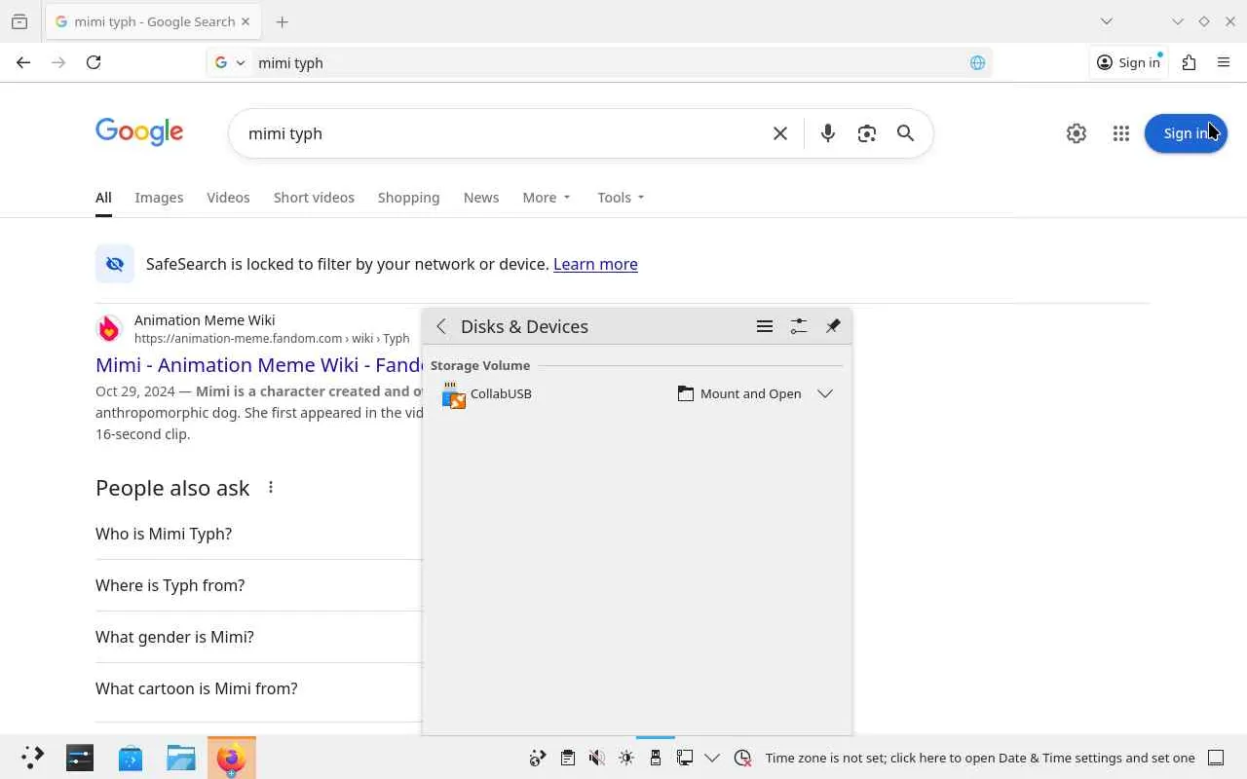Toggle the Disks & Devices tray icon
Viewport: 1247px width, 779px height.
click(x=656, y=758)
